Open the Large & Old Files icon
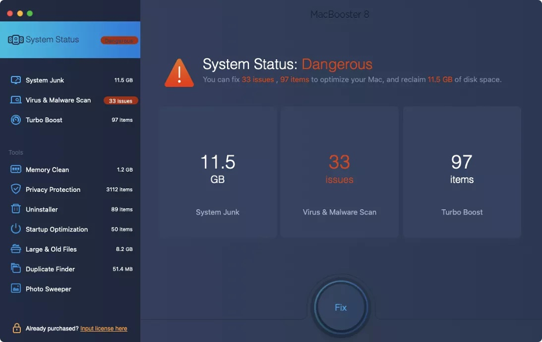The image size is (542, 342). [16, 249]
